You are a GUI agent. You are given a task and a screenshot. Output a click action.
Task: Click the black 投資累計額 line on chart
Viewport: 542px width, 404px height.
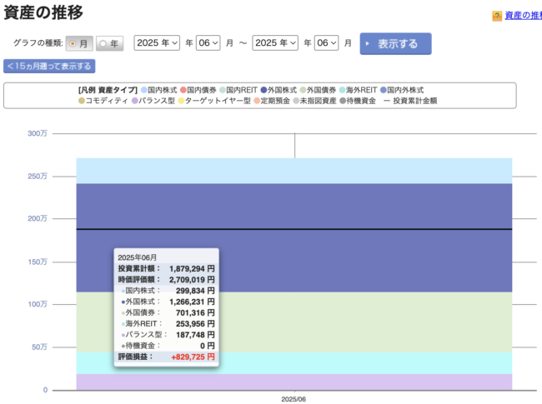pos(375,229)
